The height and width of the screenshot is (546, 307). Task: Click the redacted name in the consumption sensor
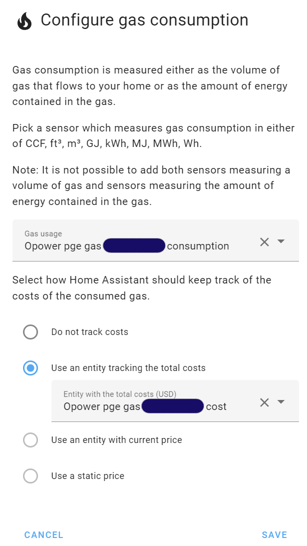click(134, 245)
